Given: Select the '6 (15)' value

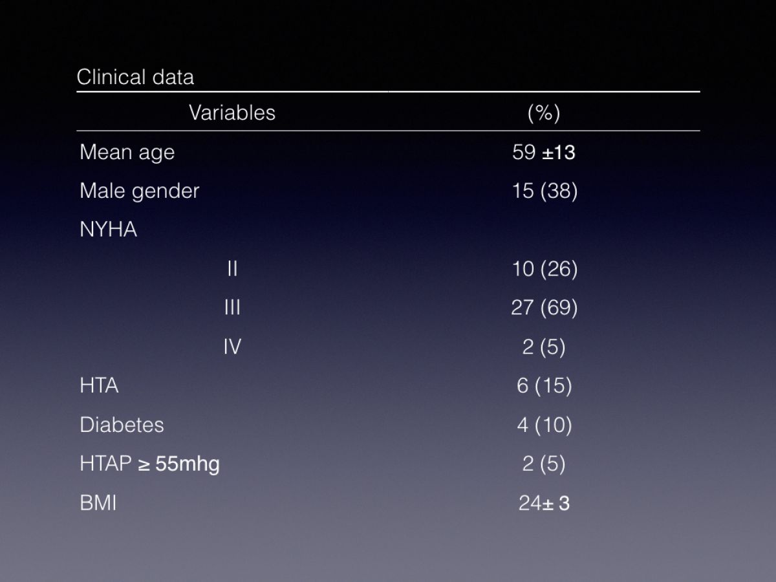Looking at the screenshot, I should [x=544, y=386].
